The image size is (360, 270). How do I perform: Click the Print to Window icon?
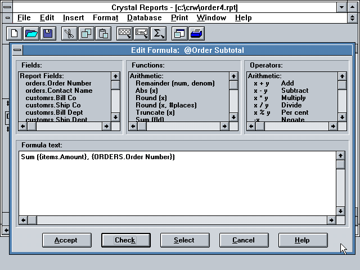click(x=179, y=34)
